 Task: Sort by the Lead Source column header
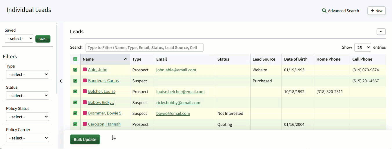(266, 59)
